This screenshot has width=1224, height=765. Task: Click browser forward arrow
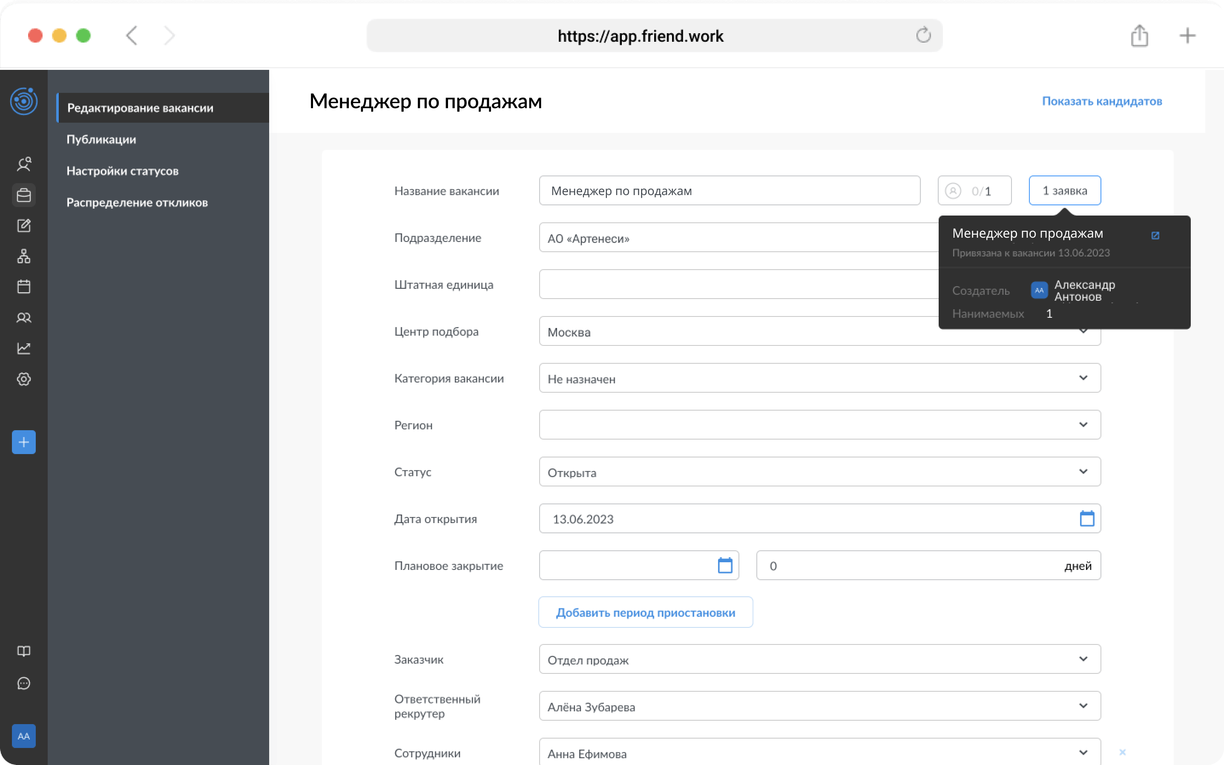coord(170,35)
